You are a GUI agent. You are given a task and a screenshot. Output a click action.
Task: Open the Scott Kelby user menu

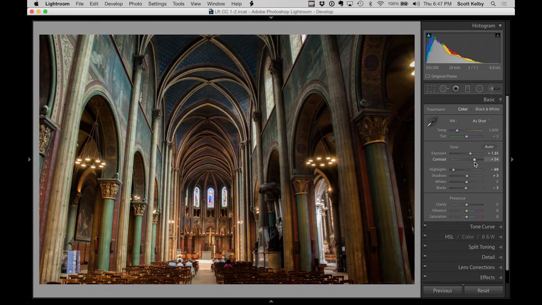click(x=471, y=4)
